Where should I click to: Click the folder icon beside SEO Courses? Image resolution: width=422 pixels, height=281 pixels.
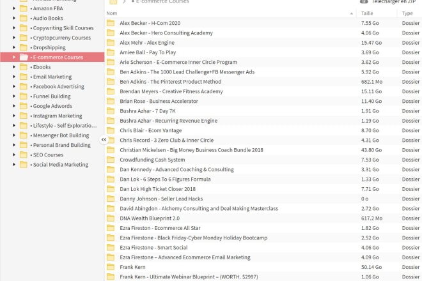pos(24,155)
